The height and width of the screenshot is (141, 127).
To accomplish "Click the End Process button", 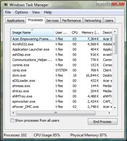I will (x=103, y=122).
